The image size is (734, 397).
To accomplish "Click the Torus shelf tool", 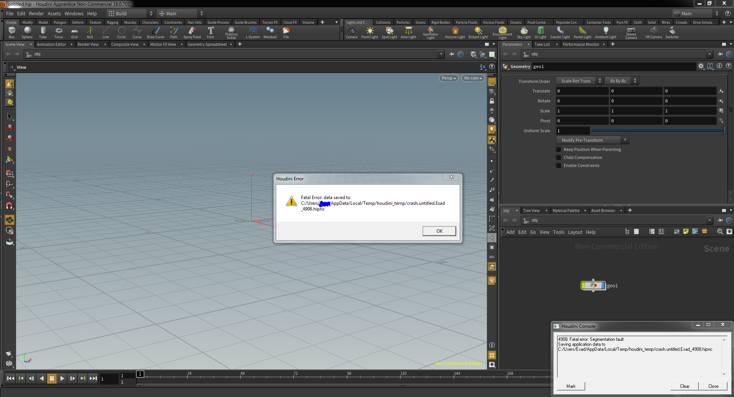I will tap(59, 32).
